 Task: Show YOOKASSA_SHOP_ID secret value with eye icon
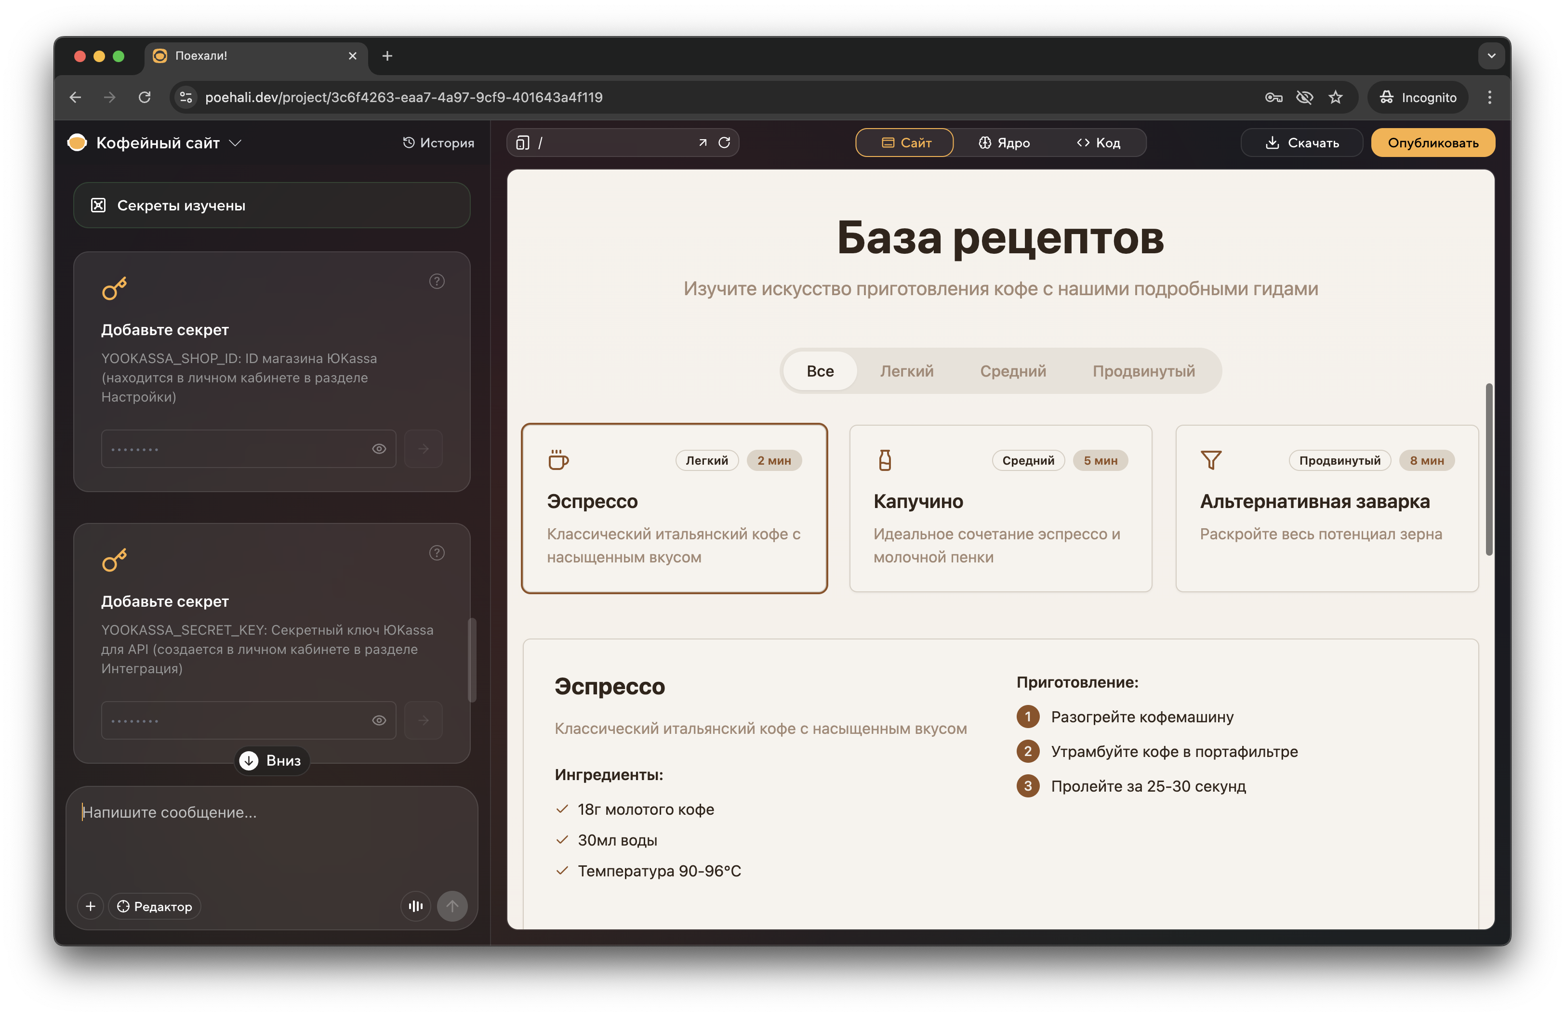[x=379, y=449]
